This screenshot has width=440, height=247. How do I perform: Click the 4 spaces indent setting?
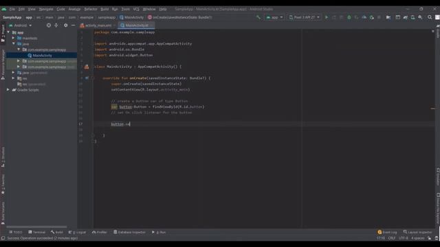pos(418,238)
